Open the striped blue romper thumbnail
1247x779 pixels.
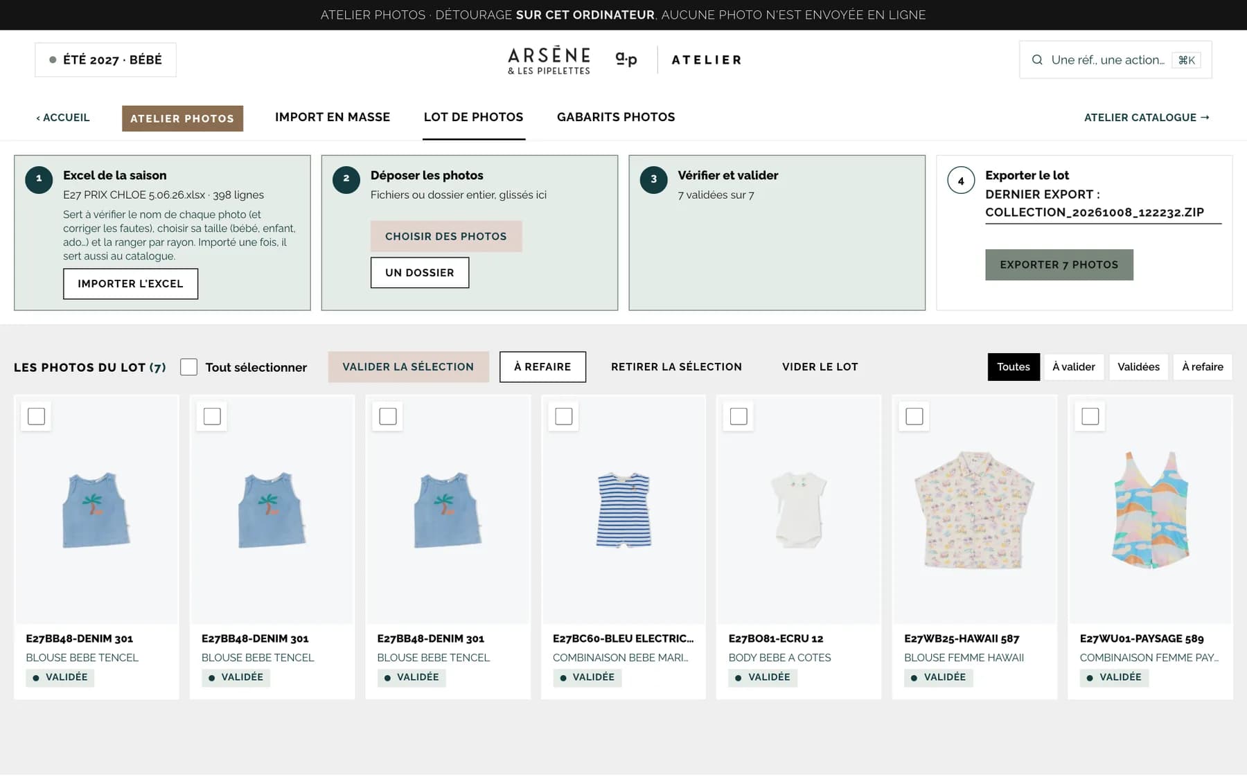click(x=623, y=510)
